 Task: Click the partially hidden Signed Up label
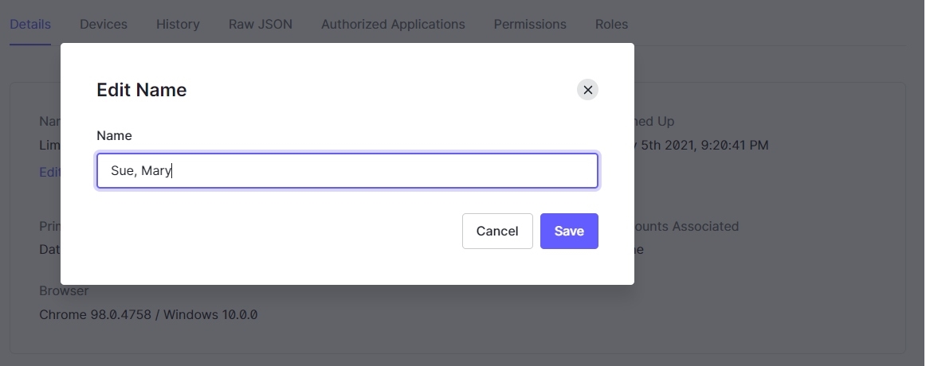pos(654,121)
